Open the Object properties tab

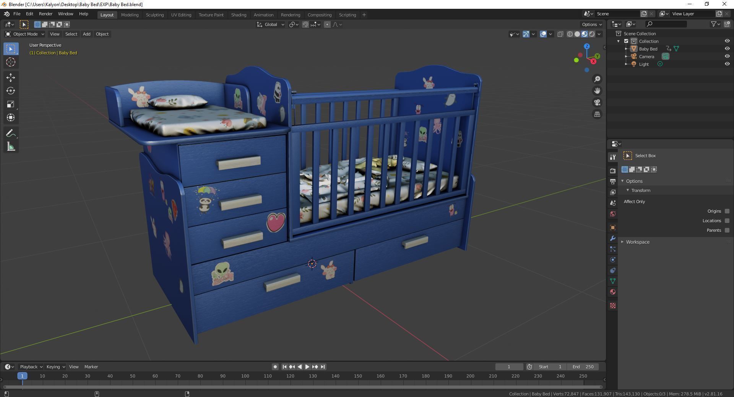tap(613, 228)
